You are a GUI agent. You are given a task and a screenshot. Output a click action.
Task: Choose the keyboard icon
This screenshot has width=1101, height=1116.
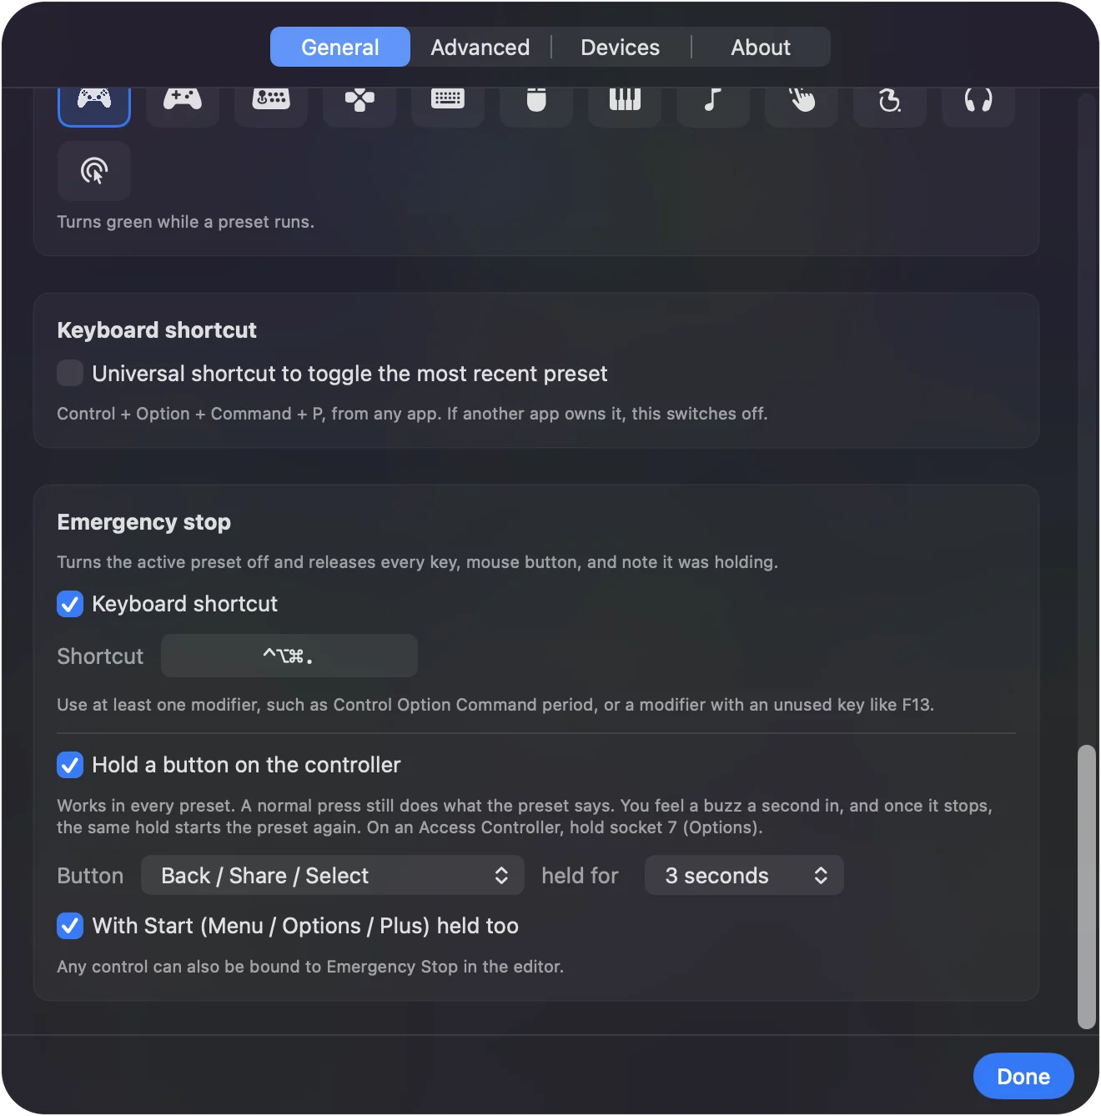[448, 106]
